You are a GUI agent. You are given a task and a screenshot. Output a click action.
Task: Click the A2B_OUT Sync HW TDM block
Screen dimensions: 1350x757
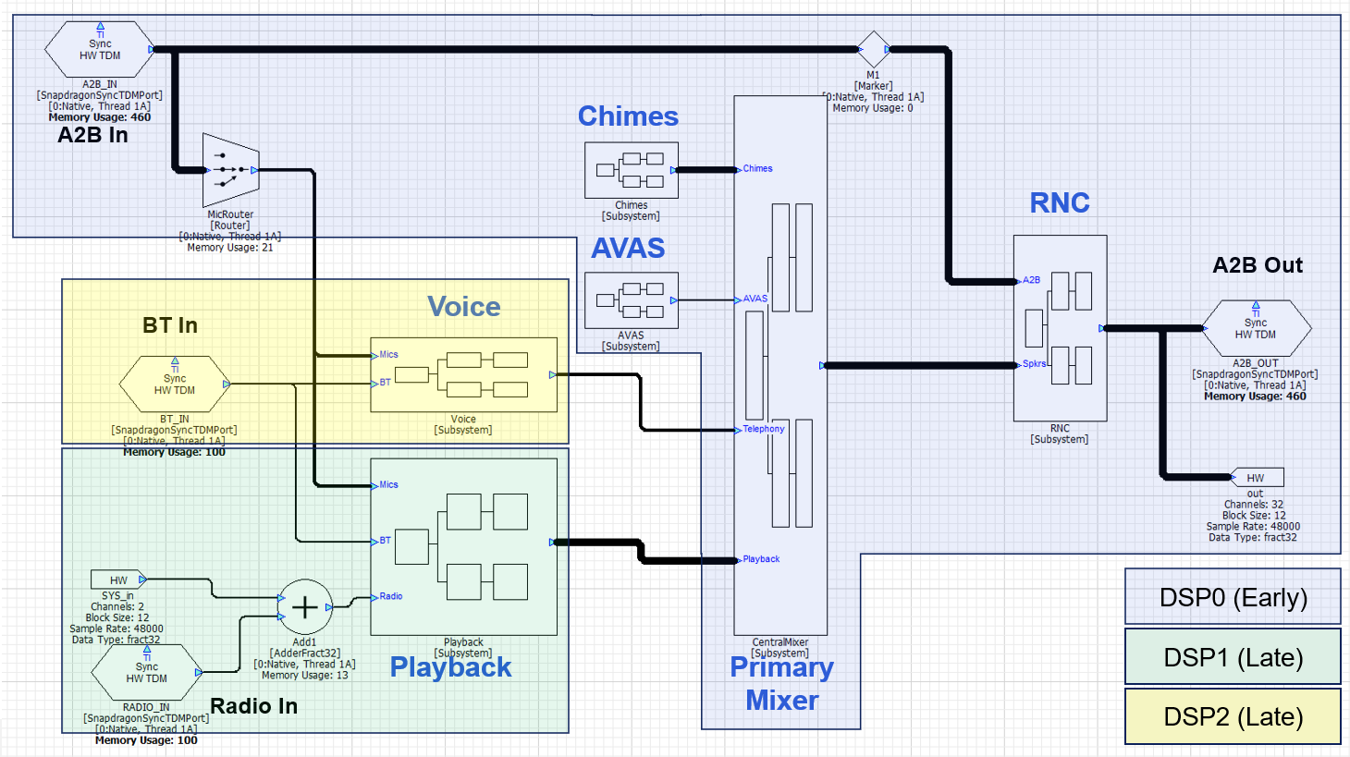(x=1256, y=328)
